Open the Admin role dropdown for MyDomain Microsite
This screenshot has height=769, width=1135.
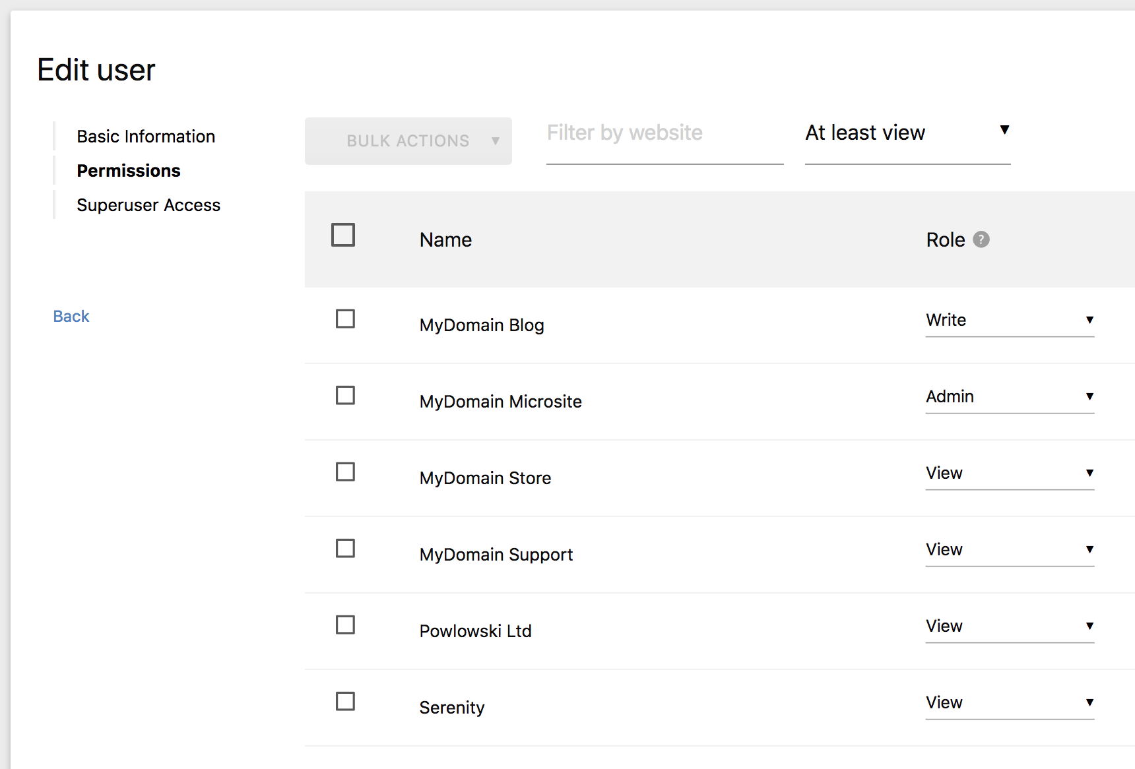(1010, 396)
